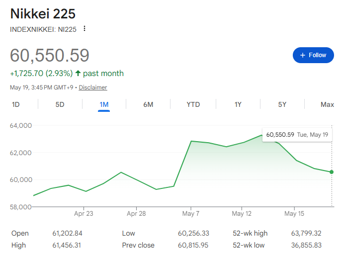The image size is (341, 259).
Task: Click the 52-wk low label
Action: point(249,245)
